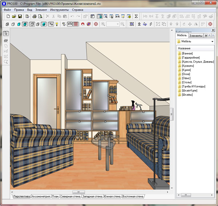Viewport: 218px width, 206px height.
Task: Toggle the red grid display button
Action: pyautogui.click(x=76, y=24)
